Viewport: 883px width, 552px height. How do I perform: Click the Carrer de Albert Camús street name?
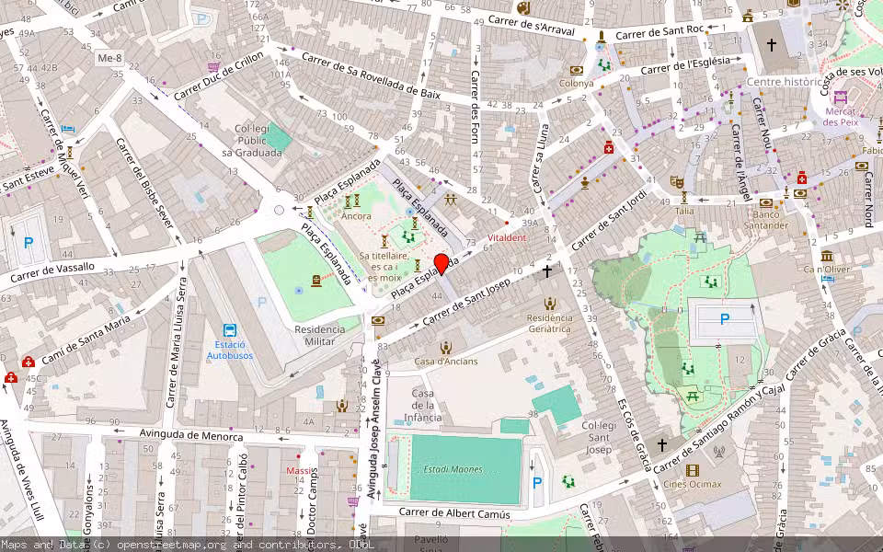tap(454, 513)
